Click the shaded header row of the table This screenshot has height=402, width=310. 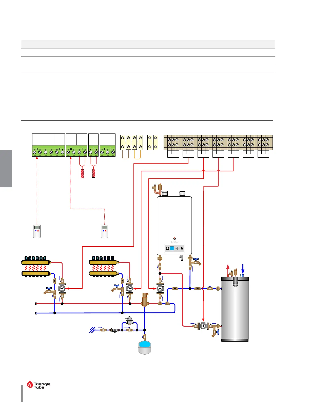click(148, 44)
